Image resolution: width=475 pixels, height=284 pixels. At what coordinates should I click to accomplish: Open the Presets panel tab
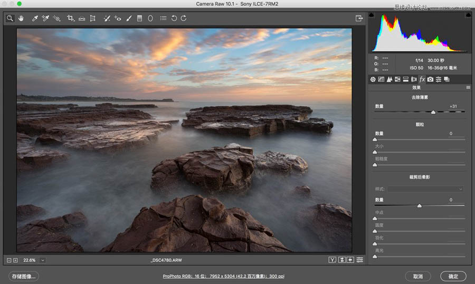point(439,79)
